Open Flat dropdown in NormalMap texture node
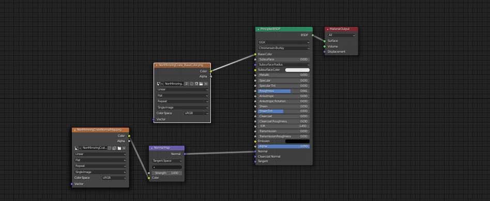This screenshot has height=201, width=490. [100, 160]
